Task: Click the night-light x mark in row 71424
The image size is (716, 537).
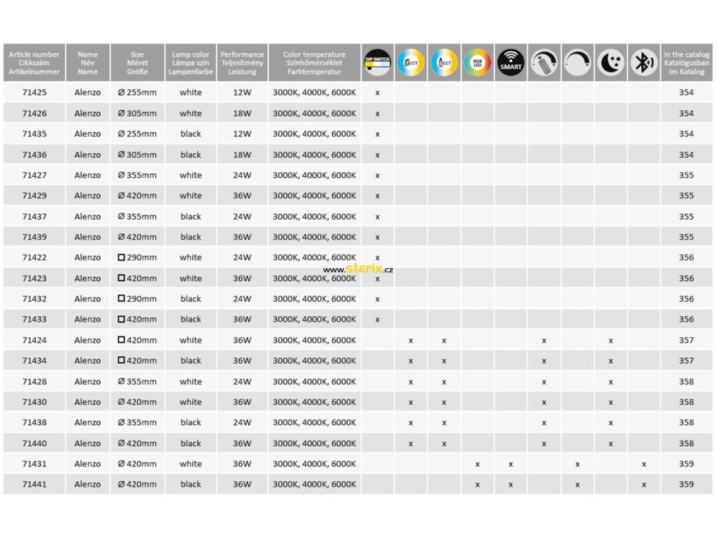Action: (611, 341)
